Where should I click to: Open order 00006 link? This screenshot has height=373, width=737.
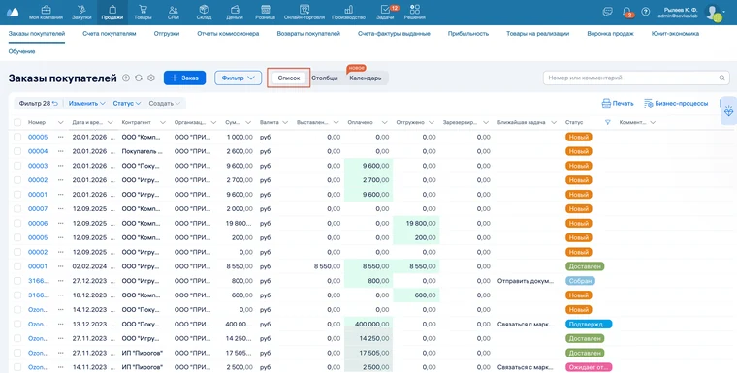[x=38, y=223]
